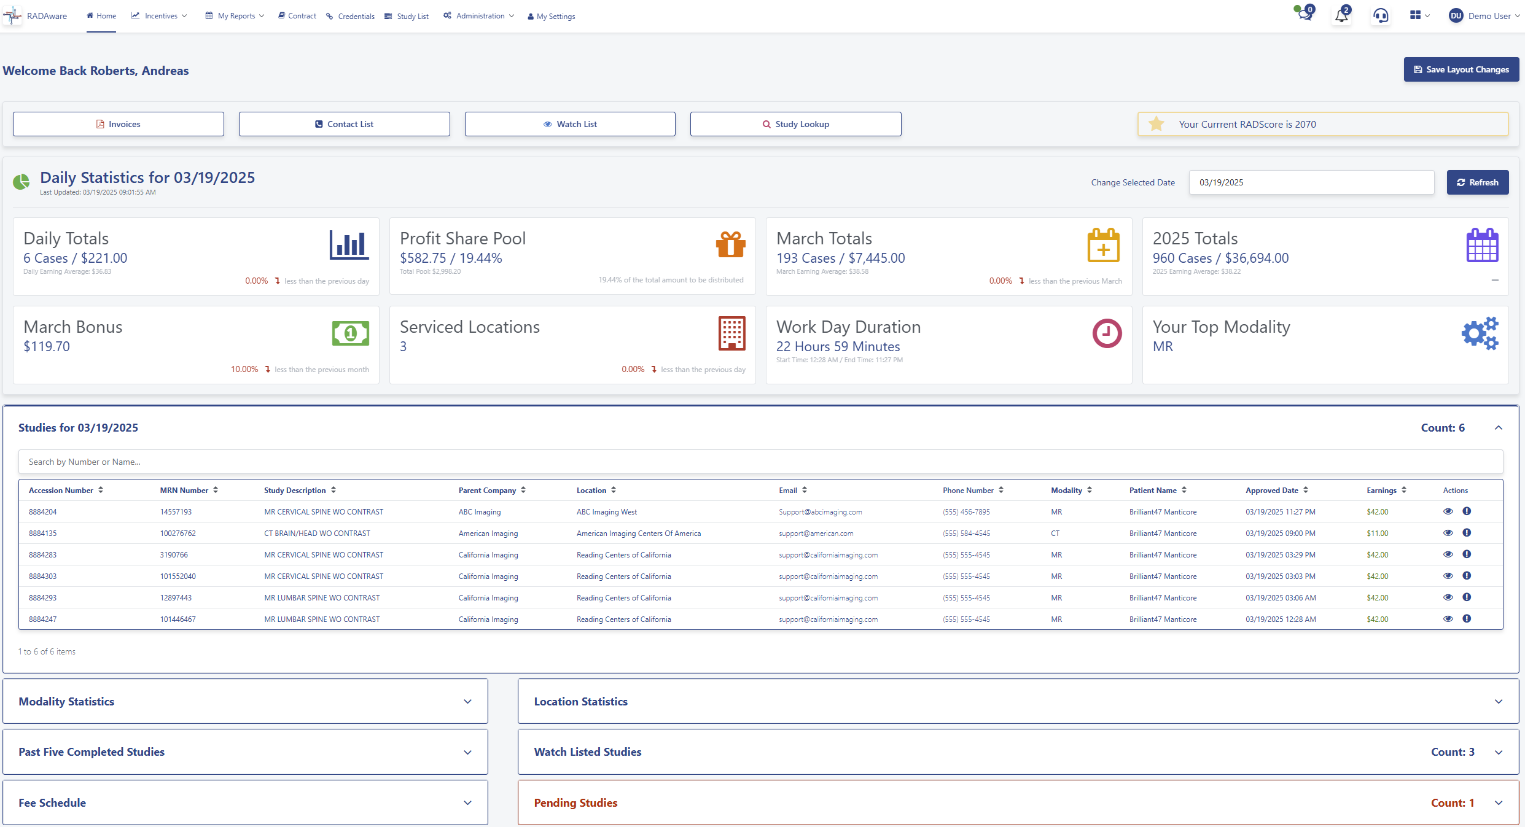
Task: Collapse the Studies for 03/19/2025 panel
Action: click(1498, 428)
